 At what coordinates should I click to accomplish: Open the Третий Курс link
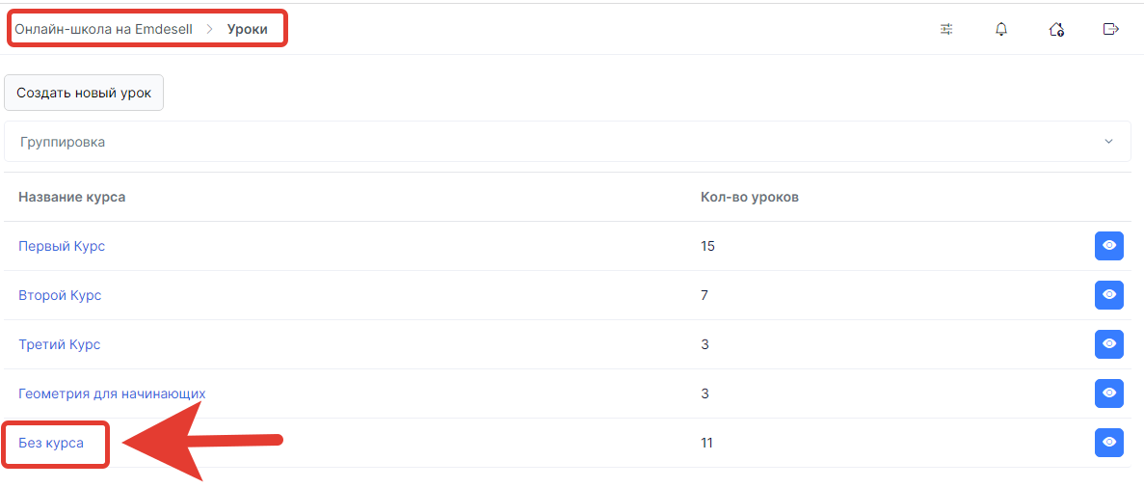pos(59,345)
